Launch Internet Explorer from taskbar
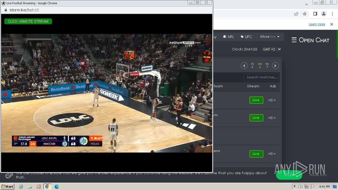The image size is (338, 190). pyautogui.click(x=21, y=187)
